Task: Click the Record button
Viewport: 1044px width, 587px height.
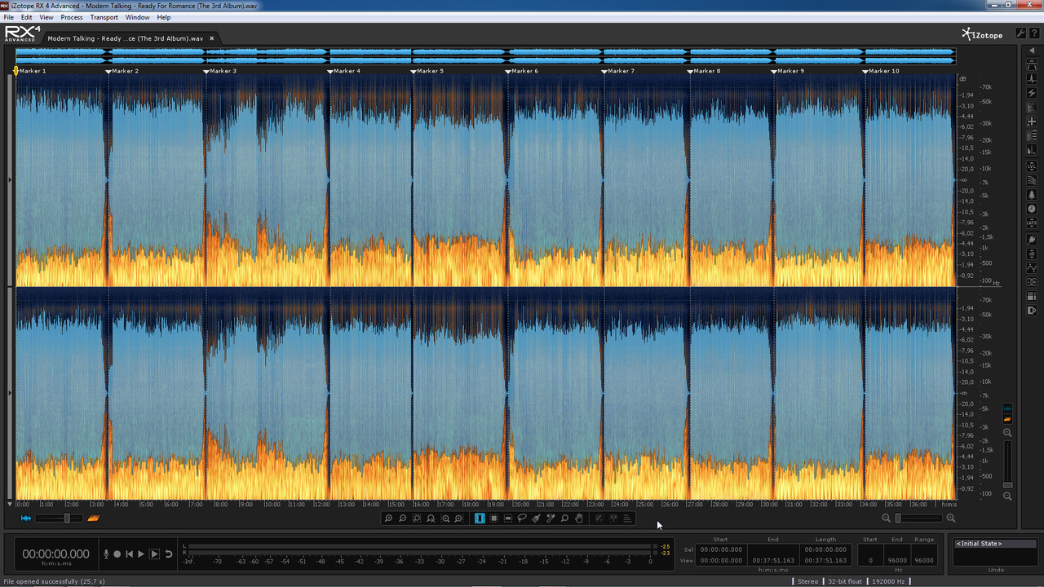Action: [117, 554]
